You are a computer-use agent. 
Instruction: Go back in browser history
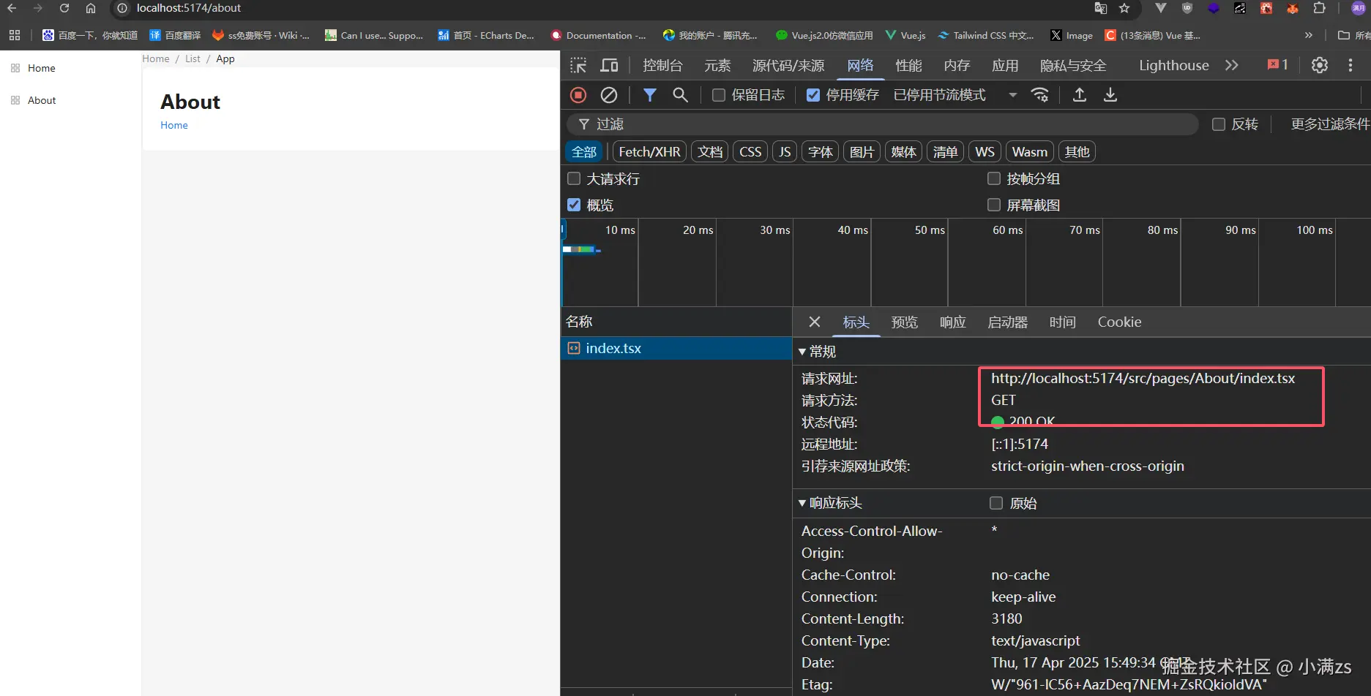tap(12, 8)
